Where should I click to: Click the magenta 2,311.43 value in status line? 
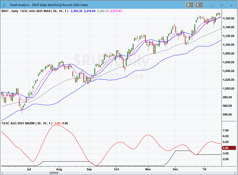[115, 11]
